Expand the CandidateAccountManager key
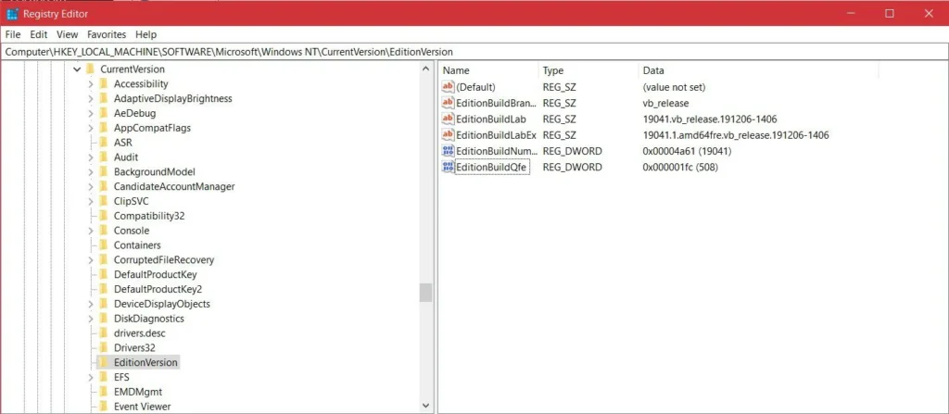Image resolution: width=949 pixels, height=414 pixels. tap(90, 186)
